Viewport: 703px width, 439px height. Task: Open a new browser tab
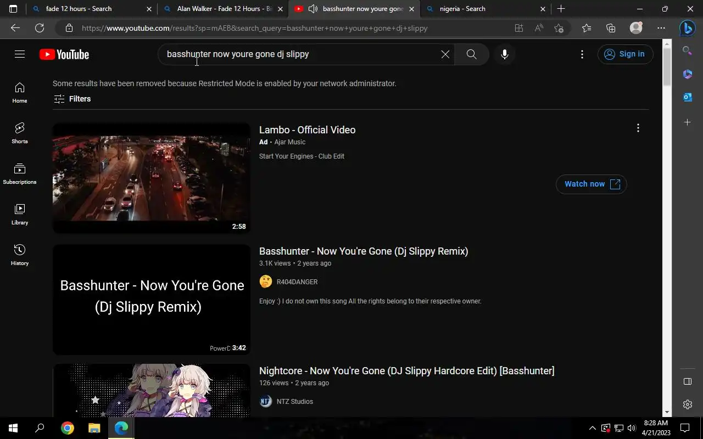coord(561,9)
